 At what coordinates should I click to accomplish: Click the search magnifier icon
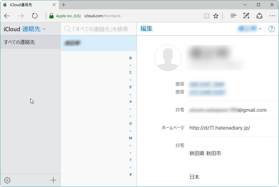point(68,29)
